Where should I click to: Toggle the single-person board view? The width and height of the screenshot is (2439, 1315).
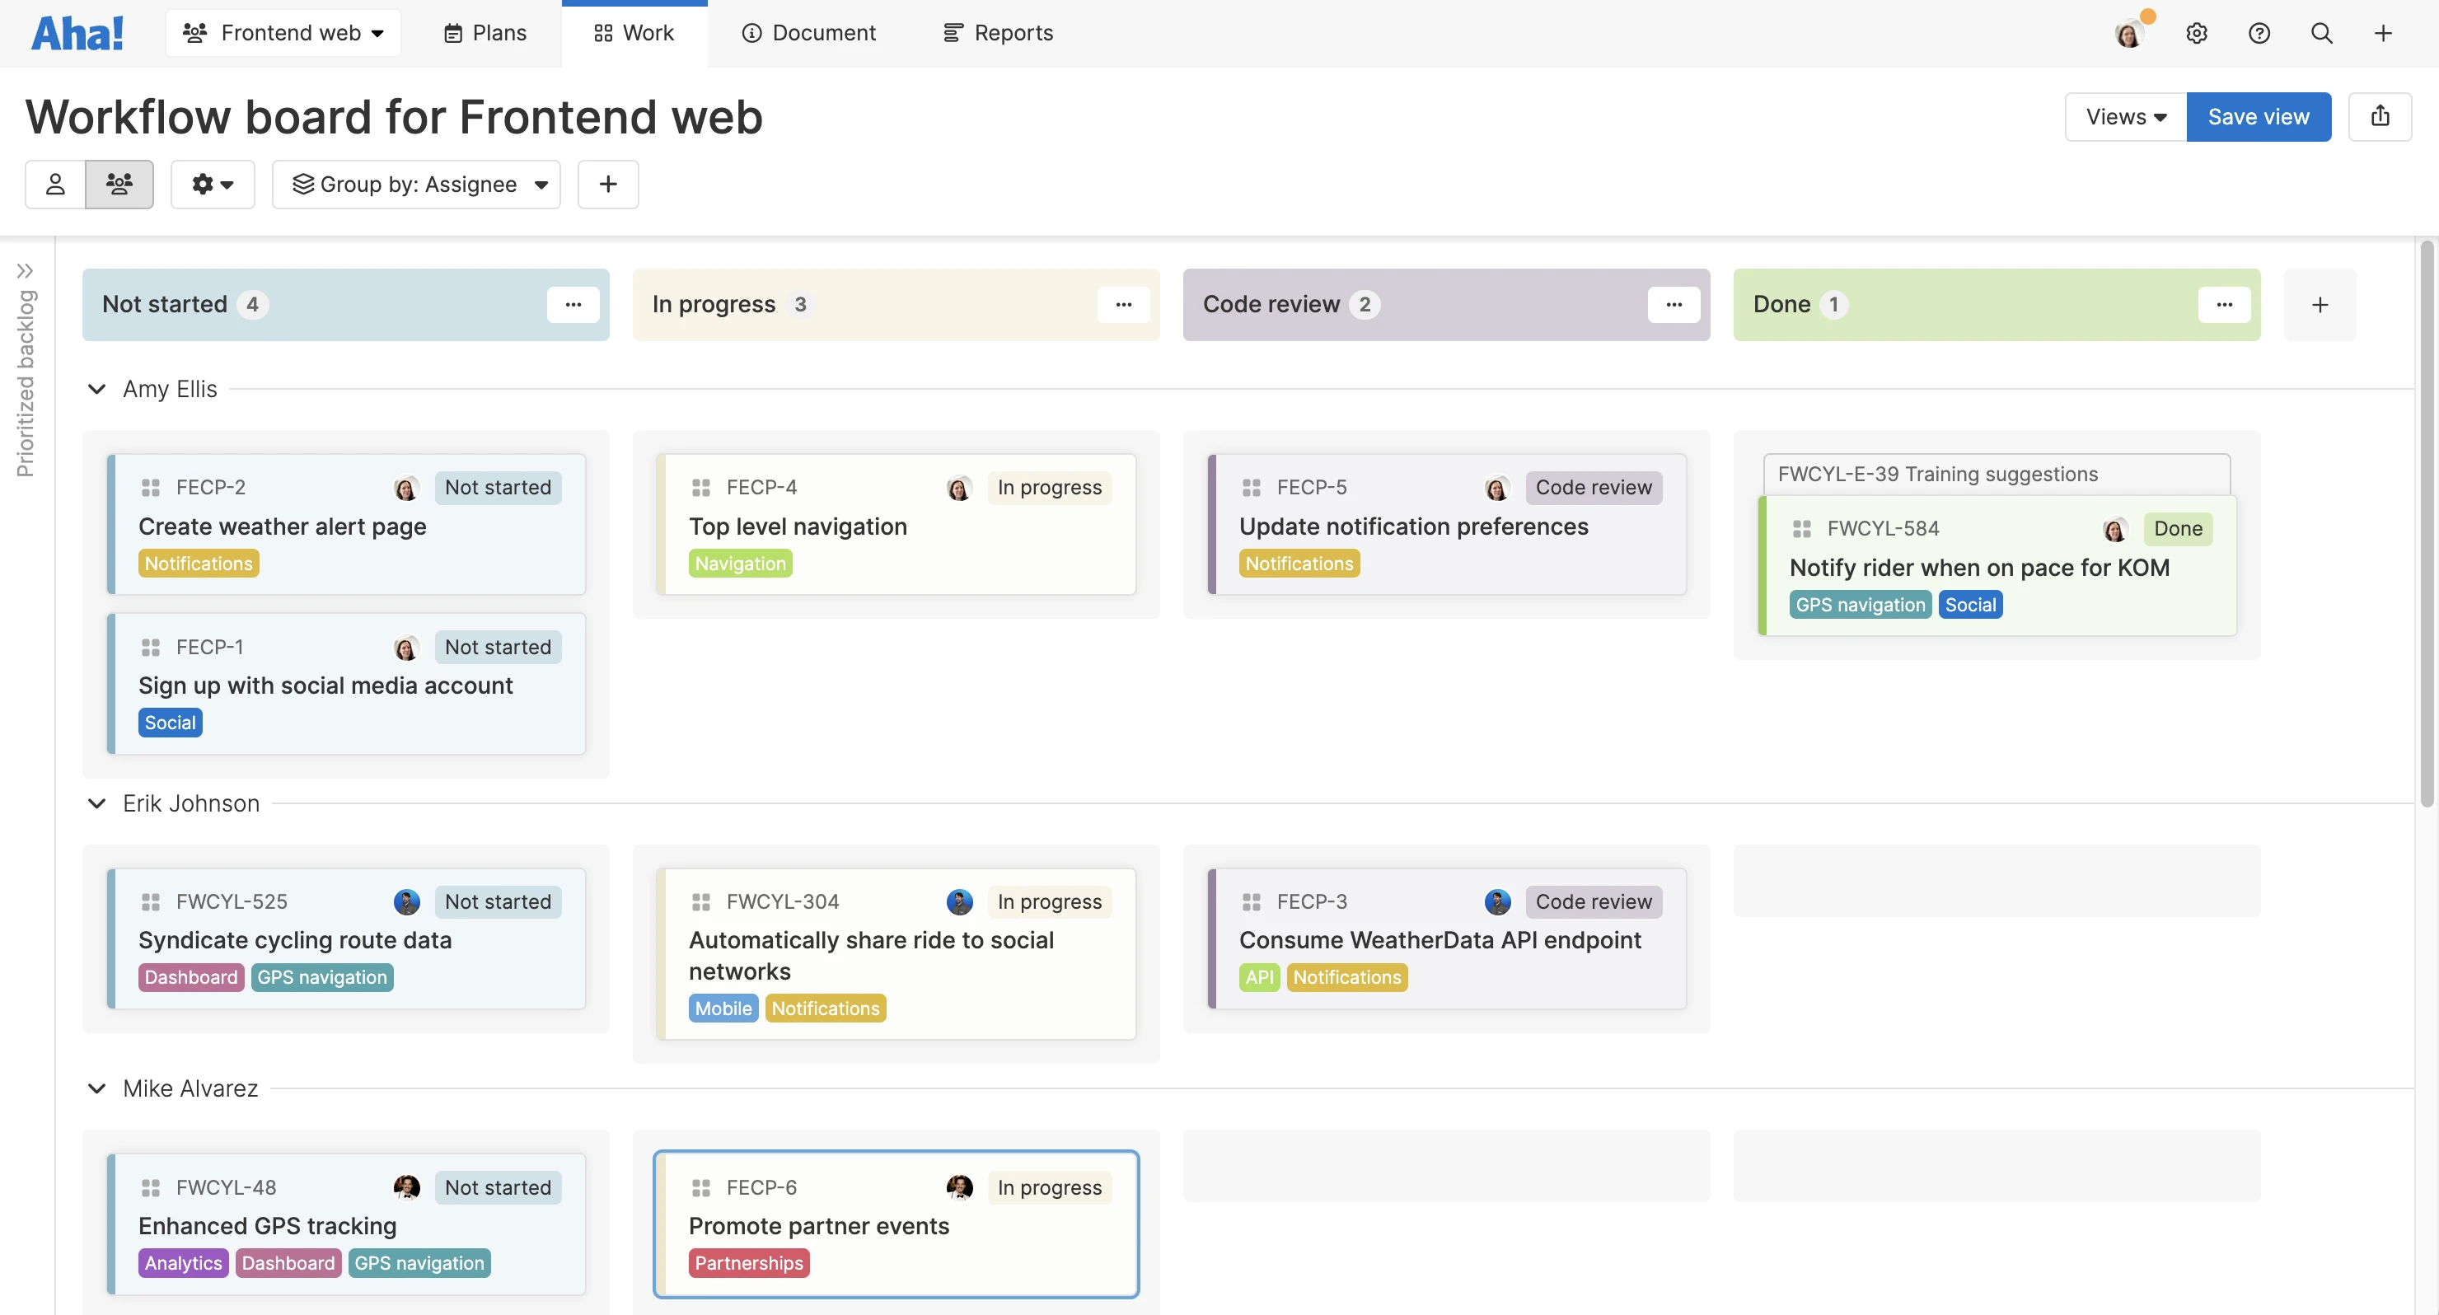click(x=55, y=184)
